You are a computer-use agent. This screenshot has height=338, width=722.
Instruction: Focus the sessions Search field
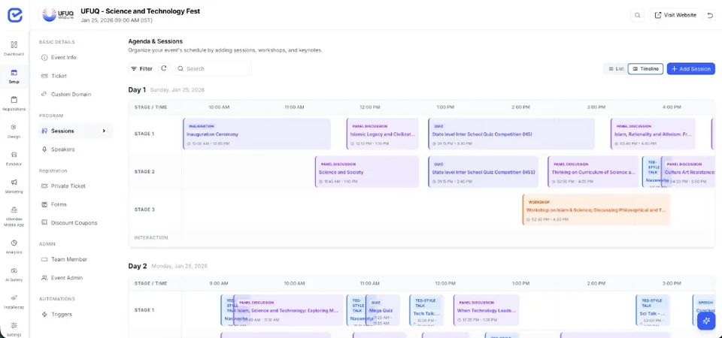(x=212, y=68)
